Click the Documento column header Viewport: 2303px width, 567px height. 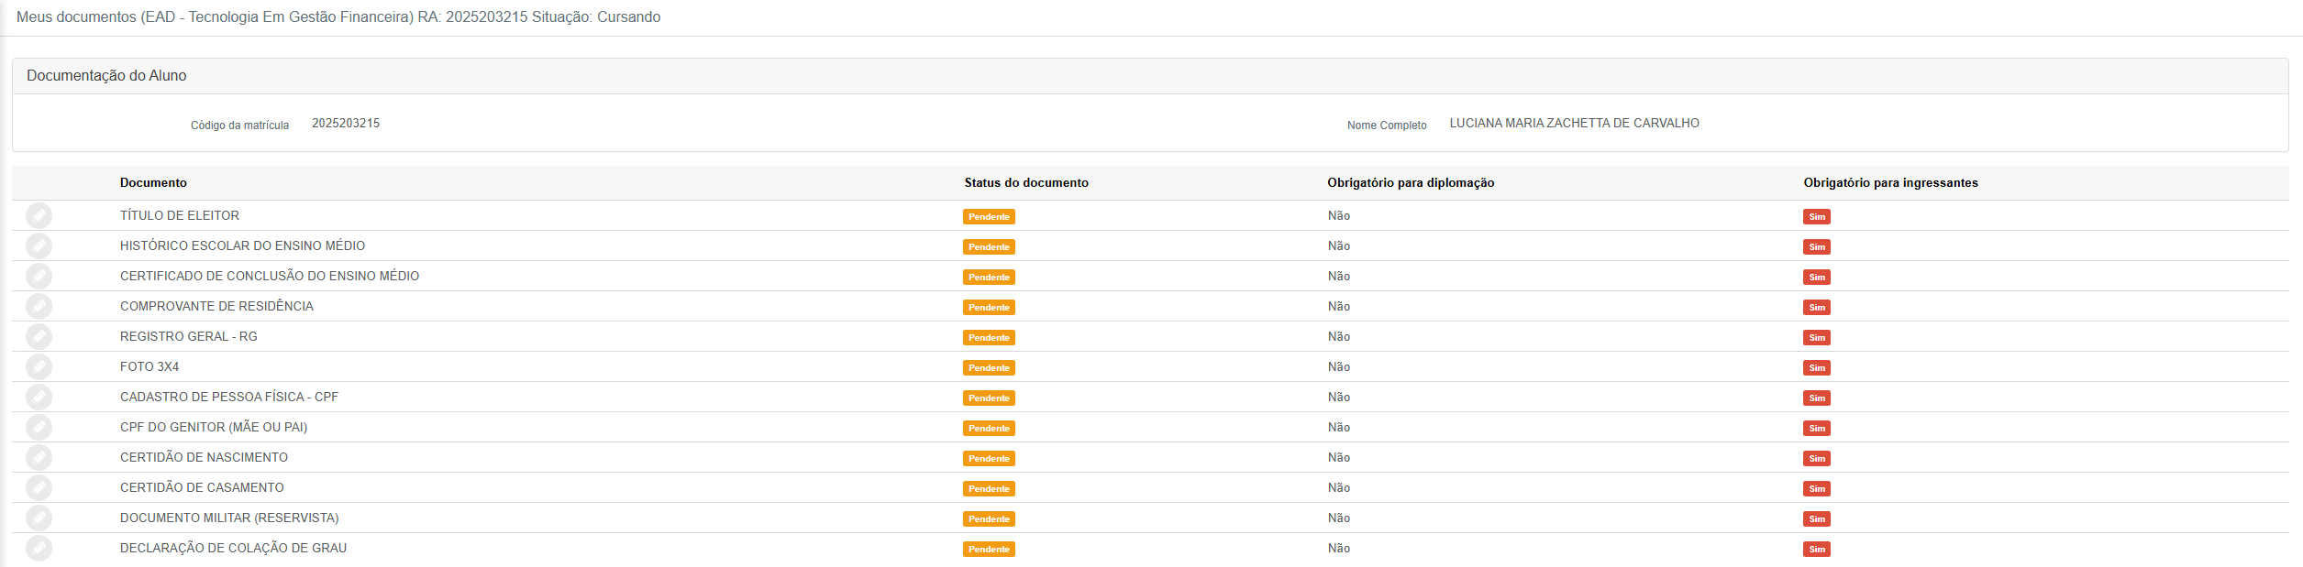tap(153, 183)
